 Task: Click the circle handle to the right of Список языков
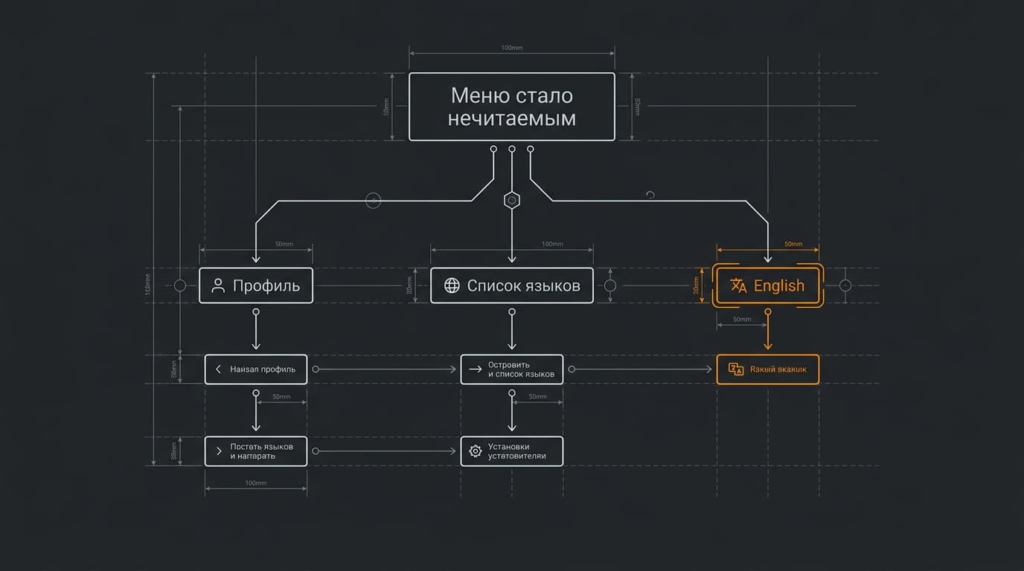(610, 285)
